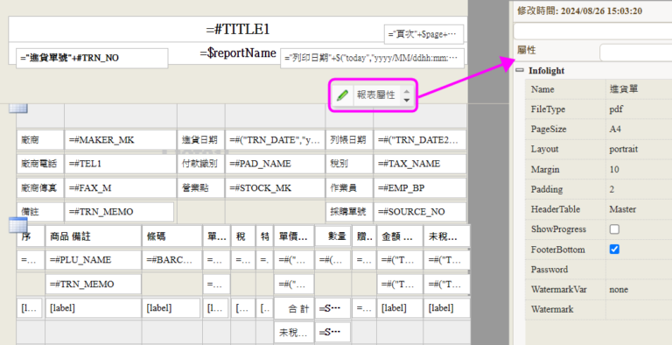
Task: Click the 廠商傳真 label cell
Action: (40, 188)
